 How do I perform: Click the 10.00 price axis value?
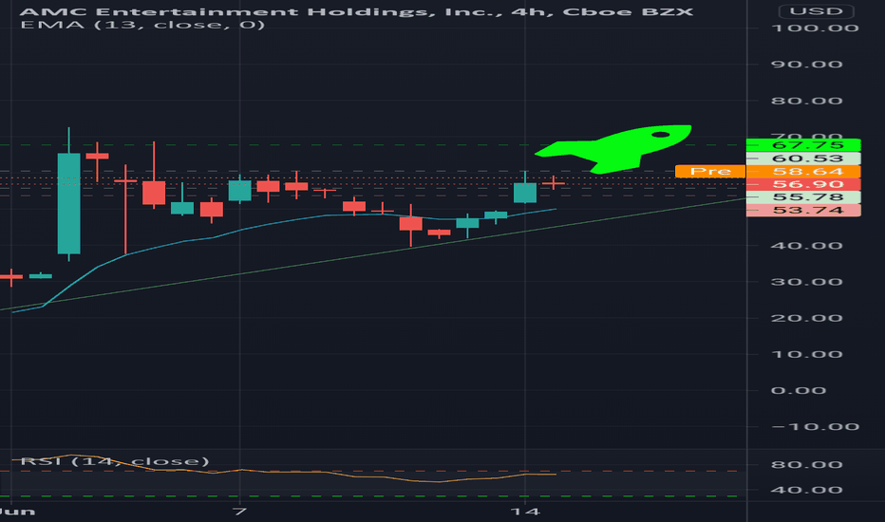click(807, 354)
